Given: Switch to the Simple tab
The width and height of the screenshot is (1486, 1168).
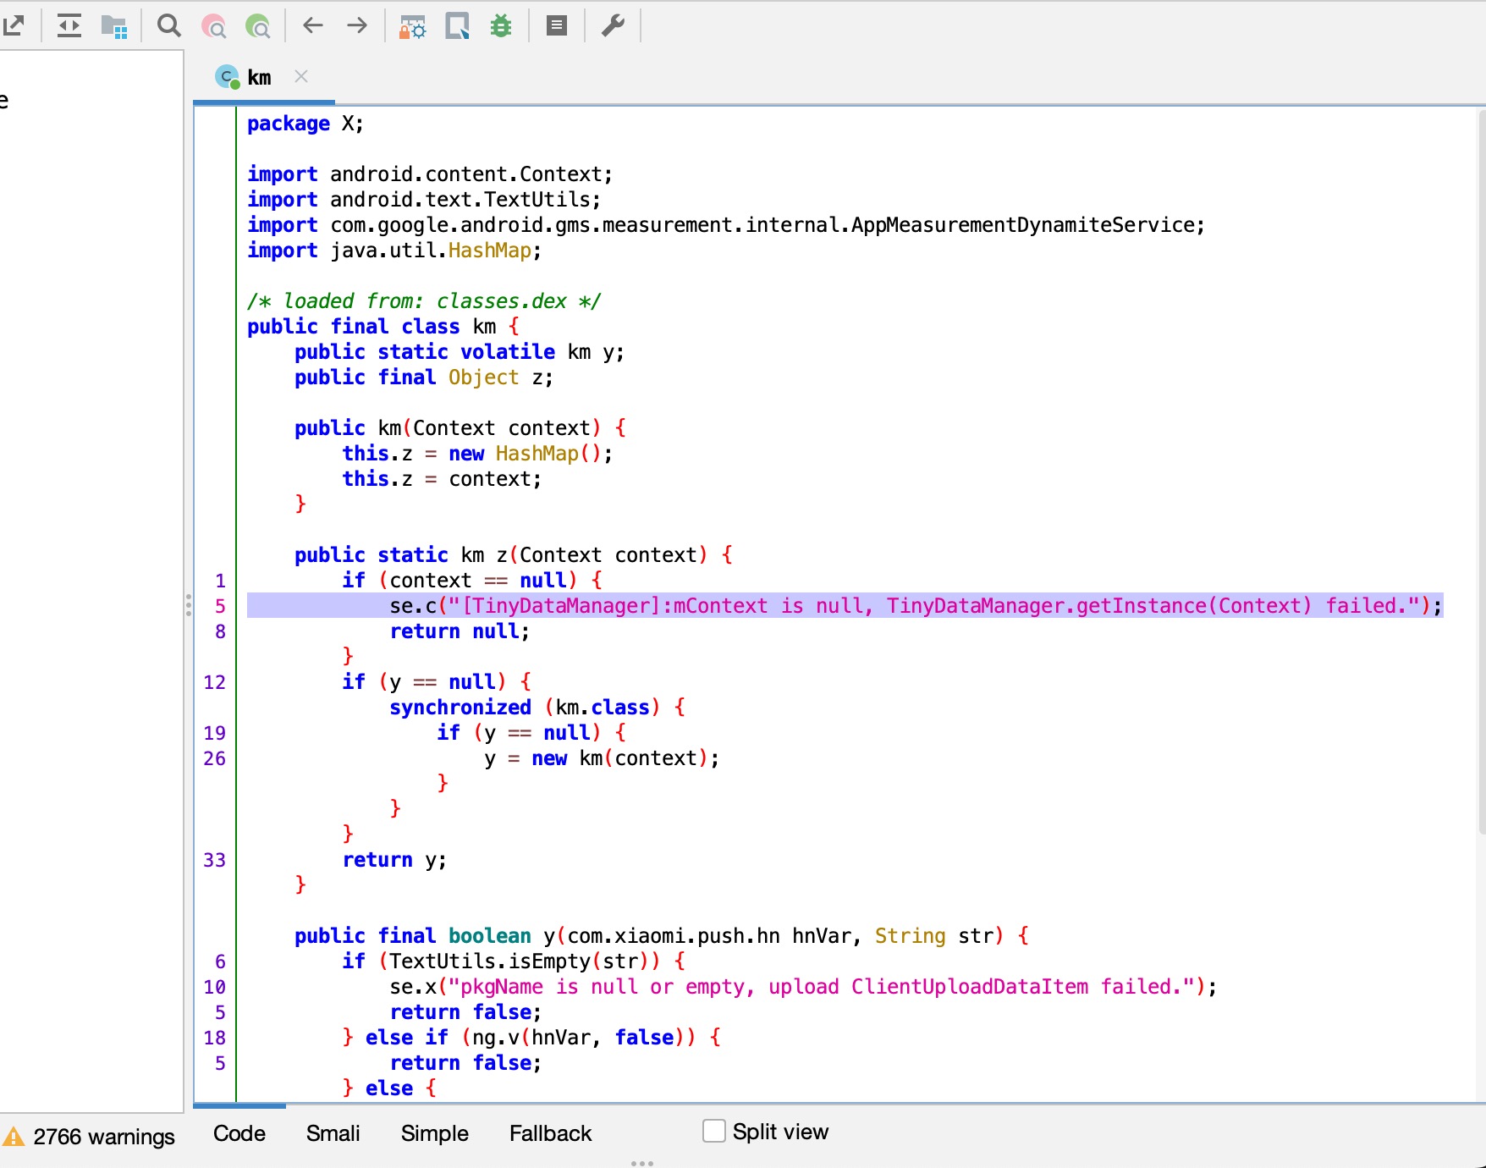Looking at the screenshot, I should tap(434, 1133).
